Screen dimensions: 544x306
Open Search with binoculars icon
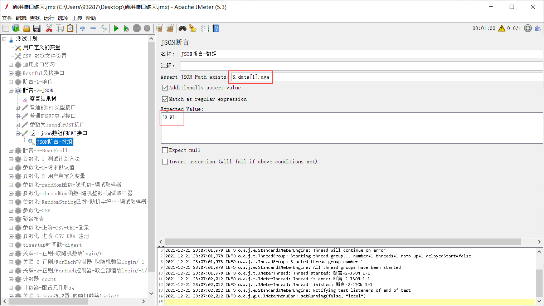tap(183, 28)
